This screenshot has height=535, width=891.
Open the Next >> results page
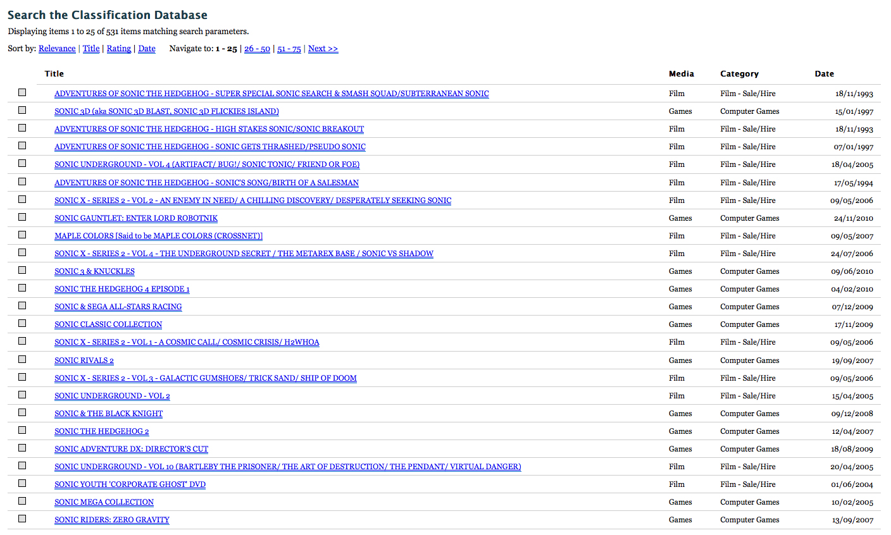tap(323, 49)
